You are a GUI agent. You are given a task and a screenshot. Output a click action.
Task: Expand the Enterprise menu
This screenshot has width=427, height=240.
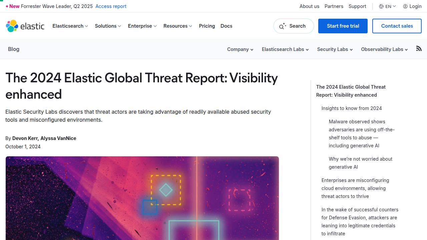coord(142,26)
